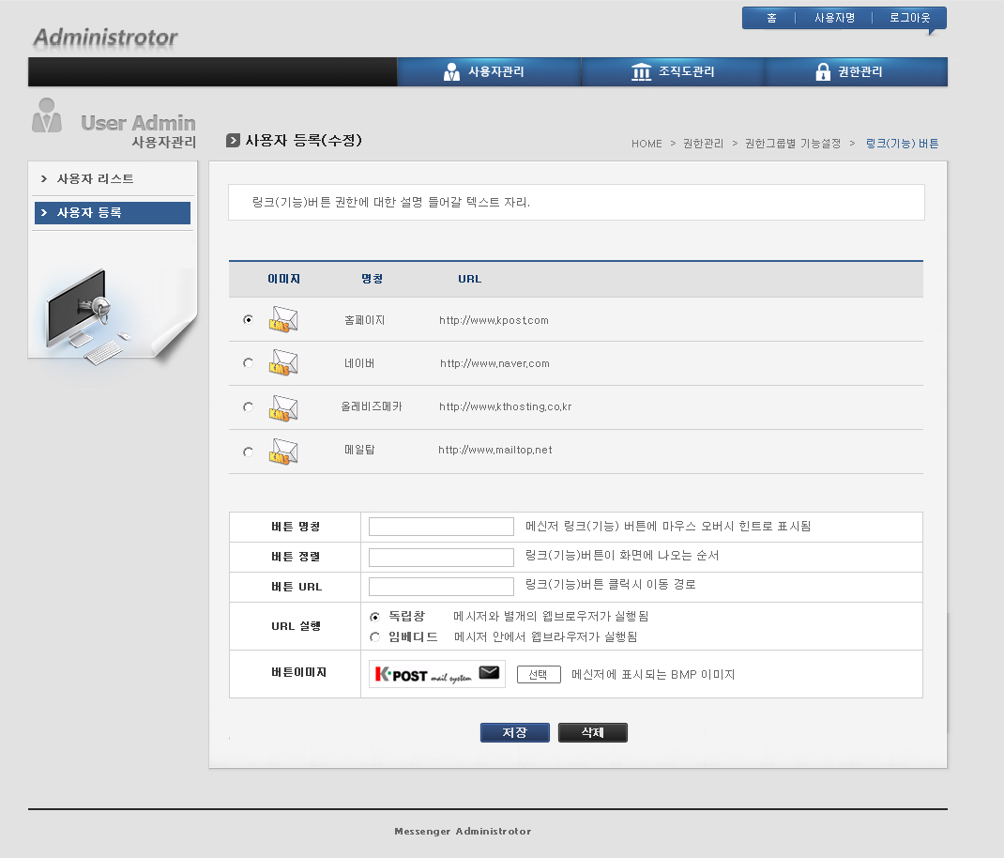Click the person icon on the 사용자관리 tab
Viewport: 1004px width, 858px height.
[452, 72]
